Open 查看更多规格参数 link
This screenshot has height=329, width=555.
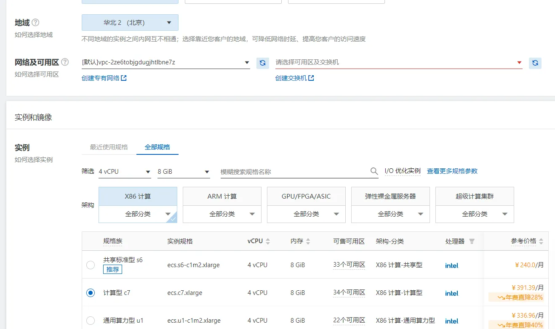(x=452, y=171)
